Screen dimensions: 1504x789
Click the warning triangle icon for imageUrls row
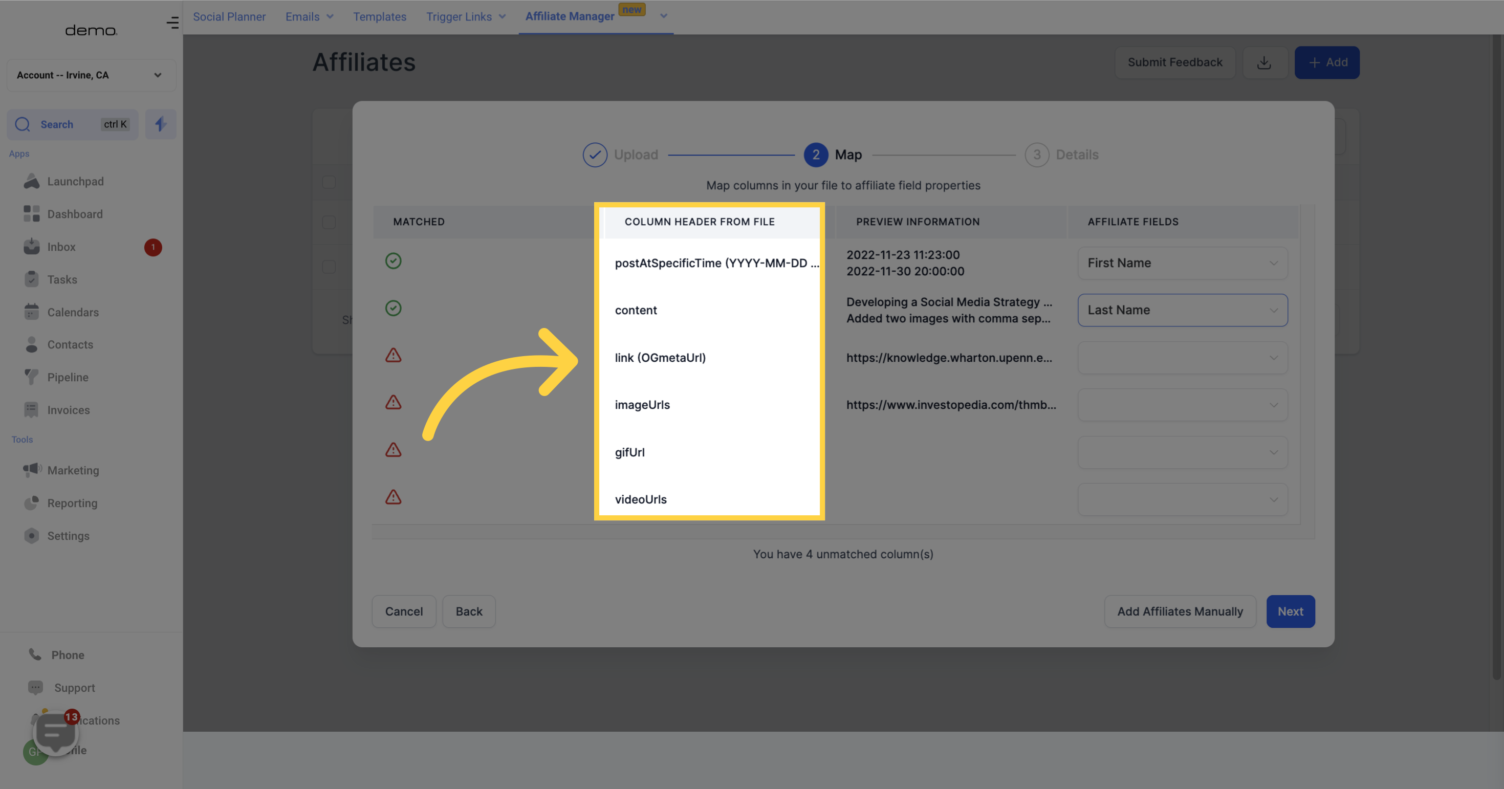coord(392,402)
